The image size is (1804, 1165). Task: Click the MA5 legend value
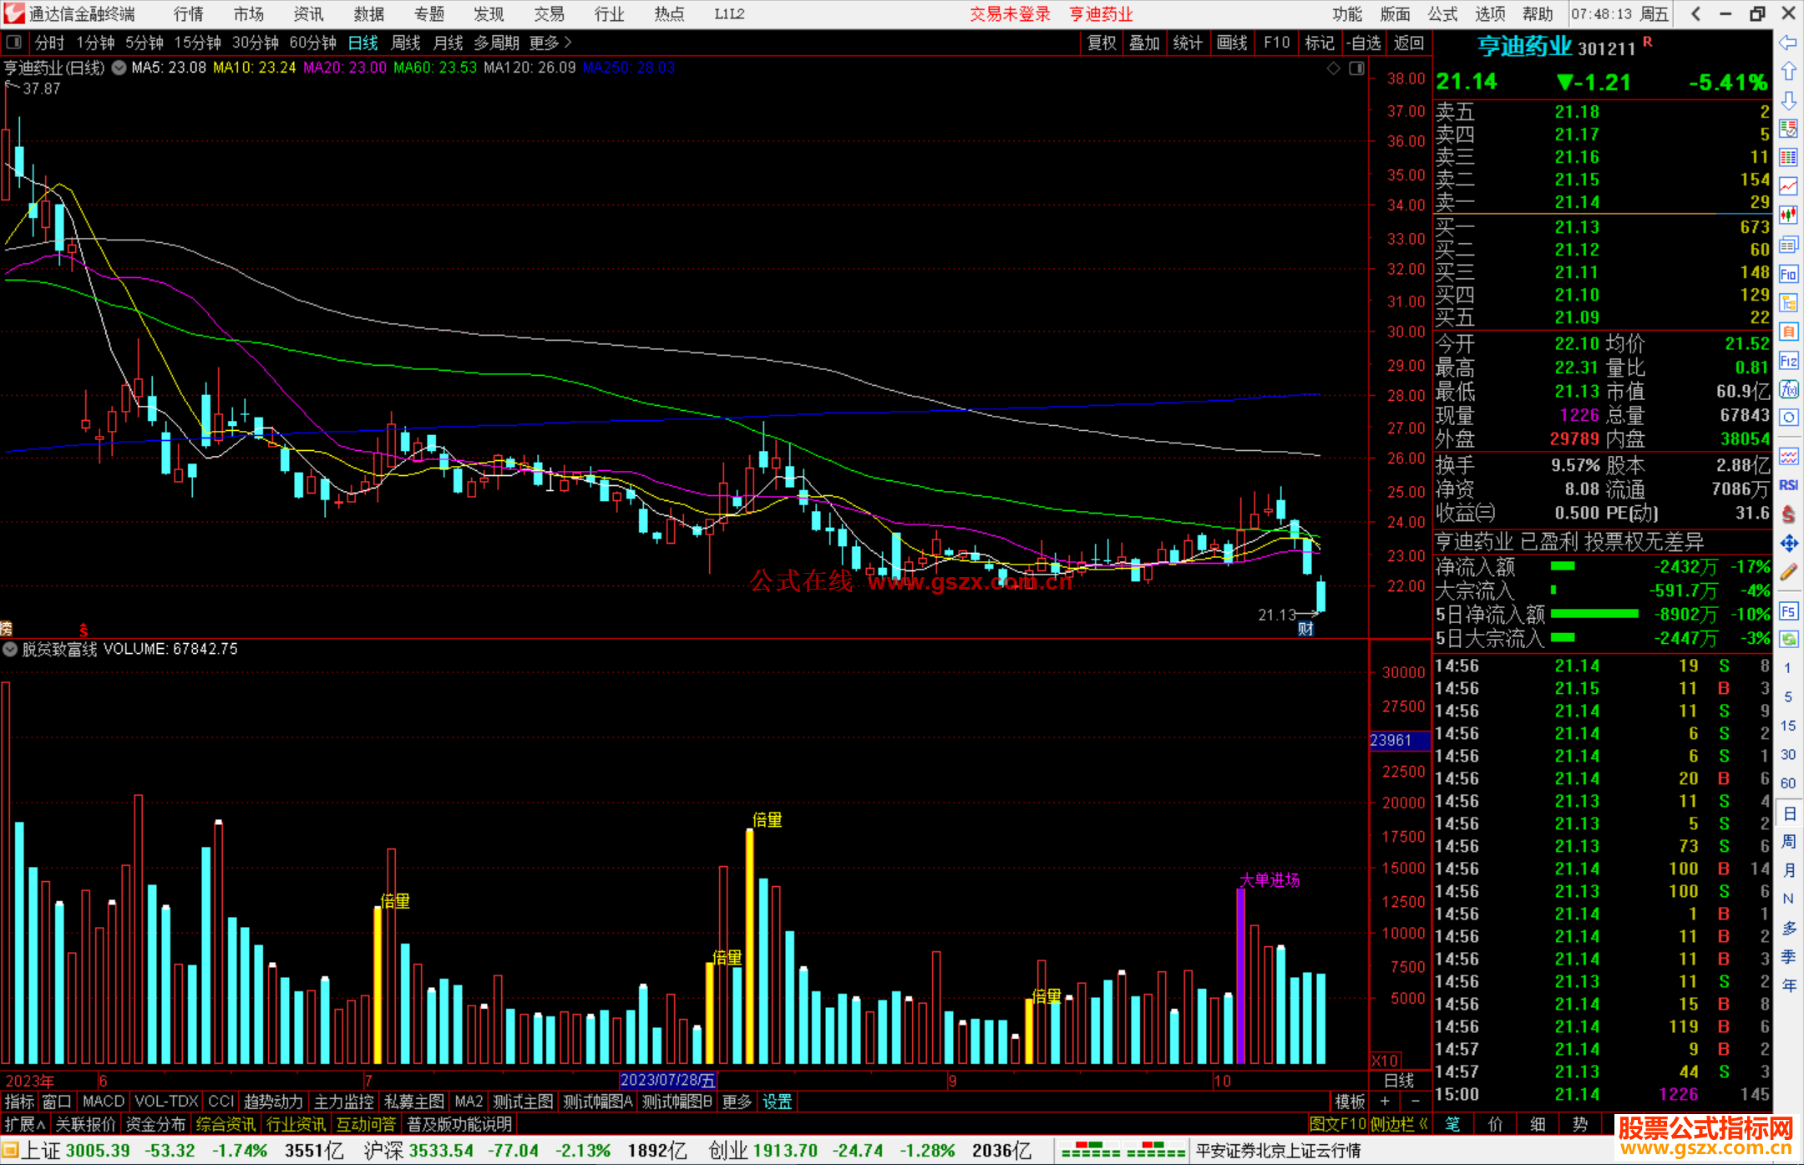[x=169, y=68]
